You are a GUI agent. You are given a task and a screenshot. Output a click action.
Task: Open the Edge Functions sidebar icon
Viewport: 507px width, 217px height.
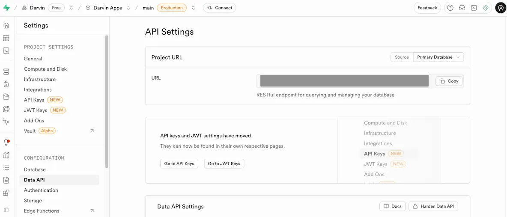click(6, 109)
